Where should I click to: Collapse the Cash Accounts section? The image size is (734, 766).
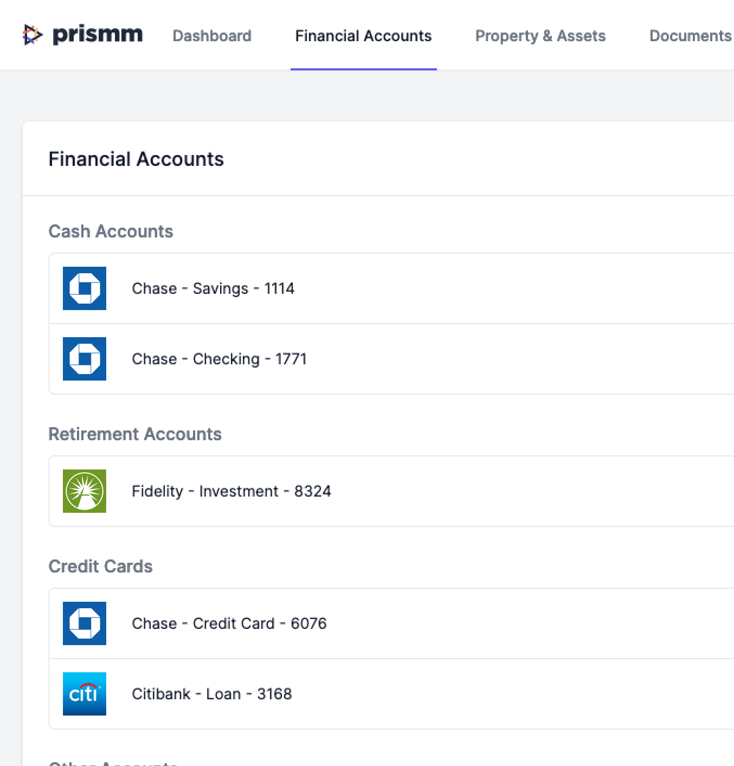(111, 231)
